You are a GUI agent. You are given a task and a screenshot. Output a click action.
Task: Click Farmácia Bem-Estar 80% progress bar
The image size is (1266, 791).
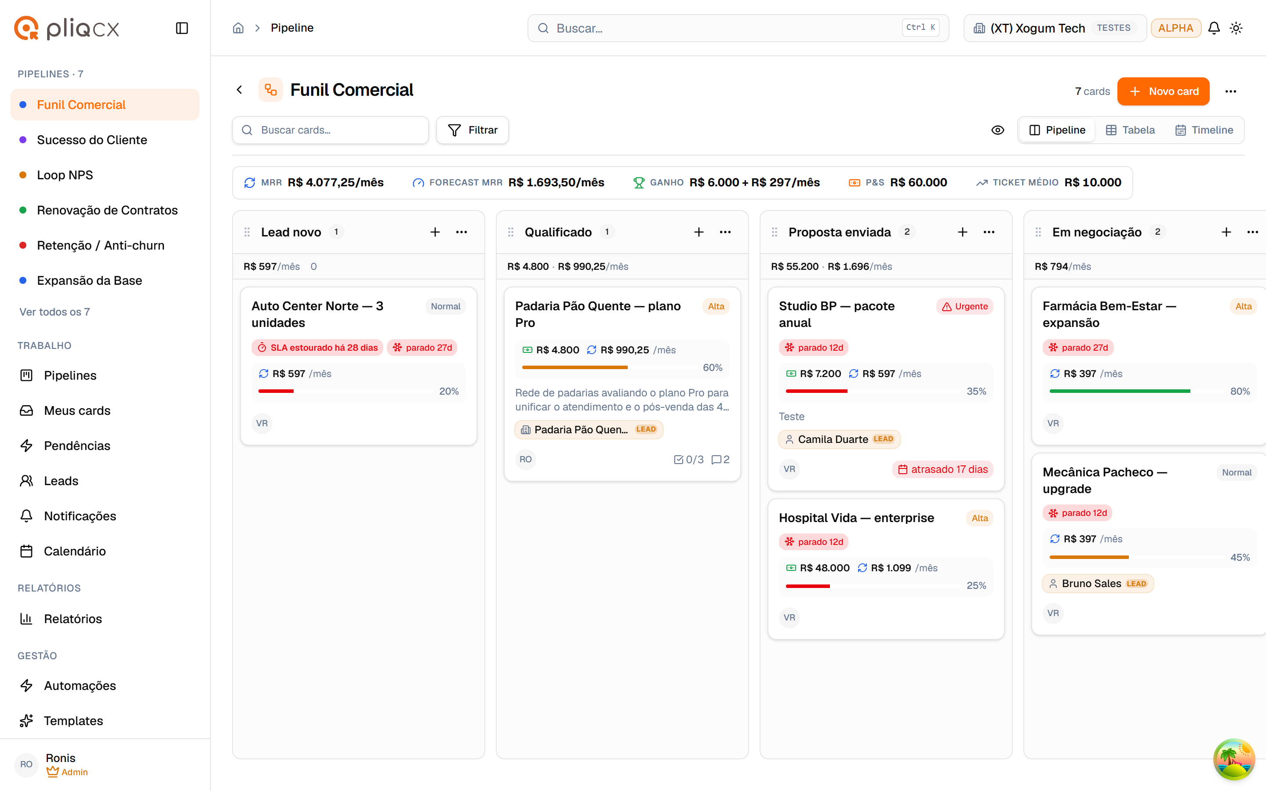coord(1137,391)
